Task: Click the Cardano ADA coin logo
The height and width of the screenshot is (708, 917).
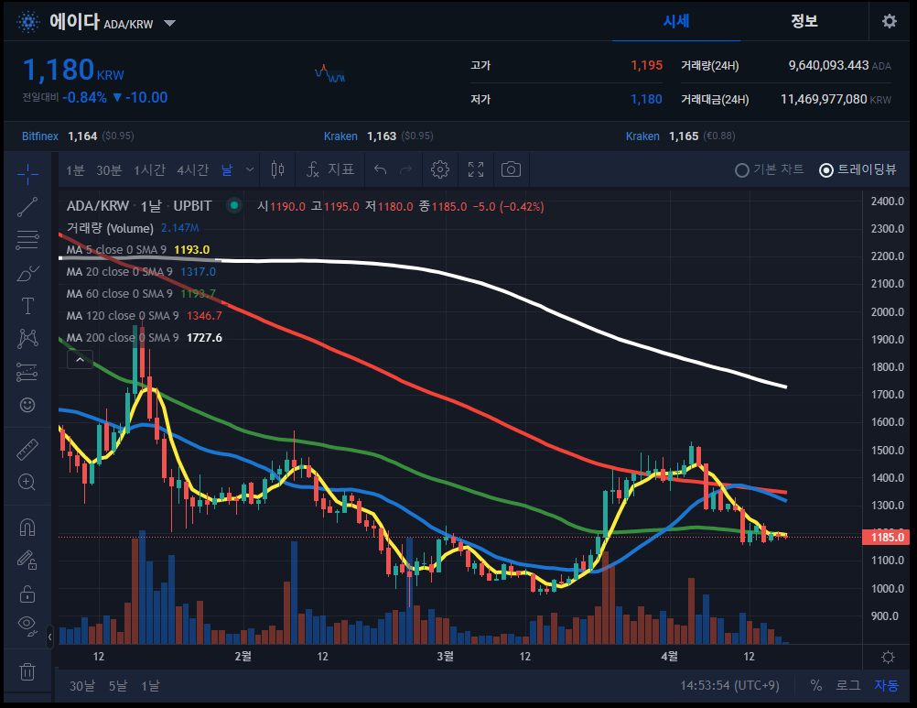Action: [28, 22]
